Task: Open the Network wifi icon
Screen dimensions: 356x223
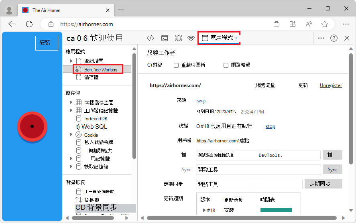Action: [191, 38]
